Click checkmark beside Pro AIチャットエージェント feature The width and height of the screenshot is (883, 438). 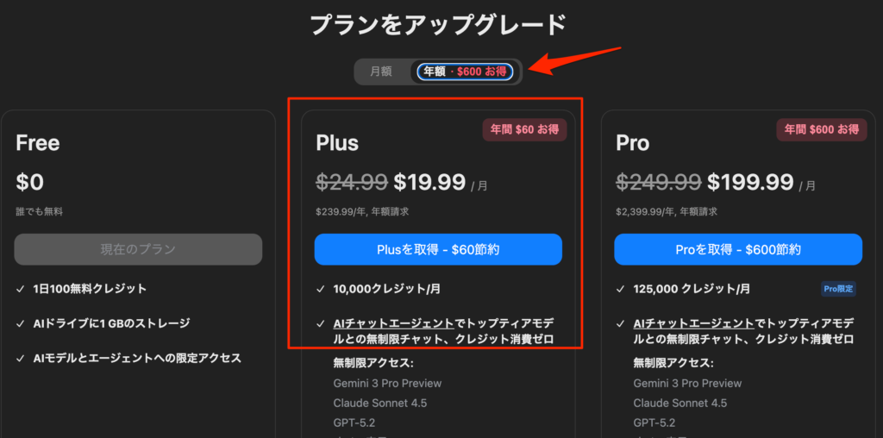coord(621,323)
